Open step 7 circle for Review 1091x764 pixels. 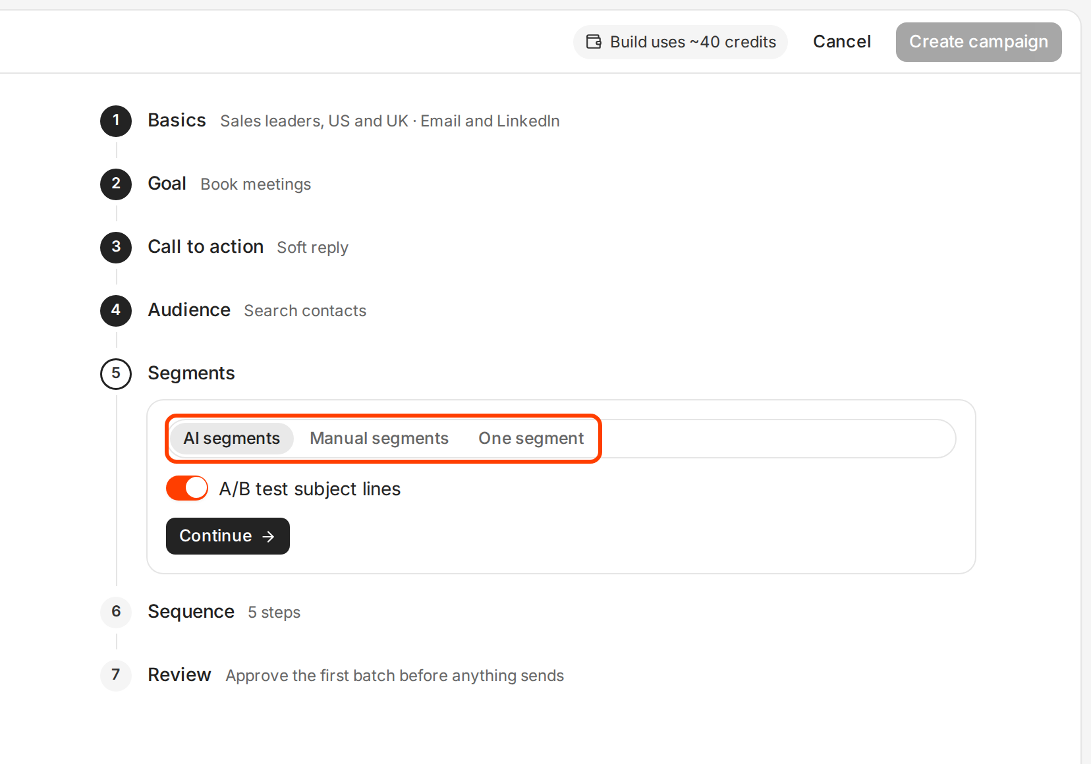(116, 675)
